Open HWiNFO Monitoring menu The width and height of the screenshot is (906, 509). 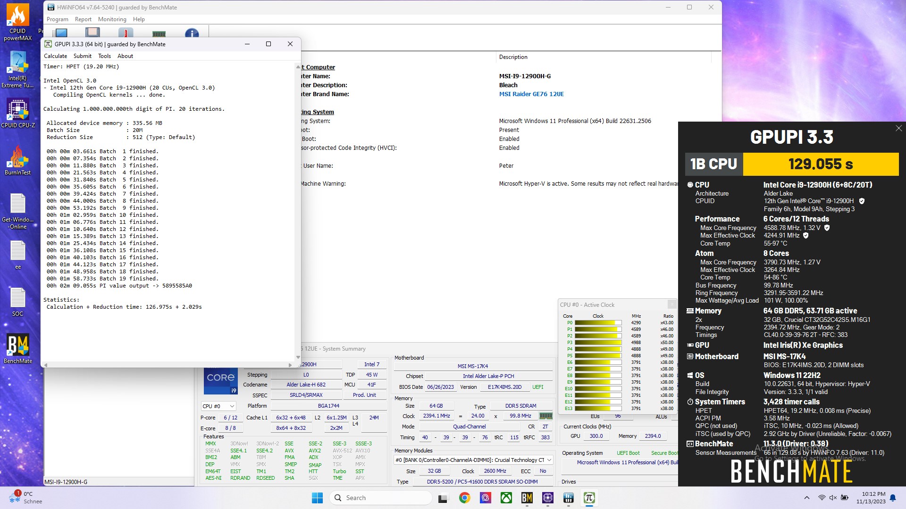pos(112,19)
